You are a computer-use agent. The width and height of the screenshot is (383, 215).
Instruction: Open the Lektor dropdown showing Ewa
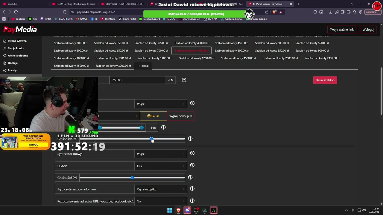click(161, 166)
